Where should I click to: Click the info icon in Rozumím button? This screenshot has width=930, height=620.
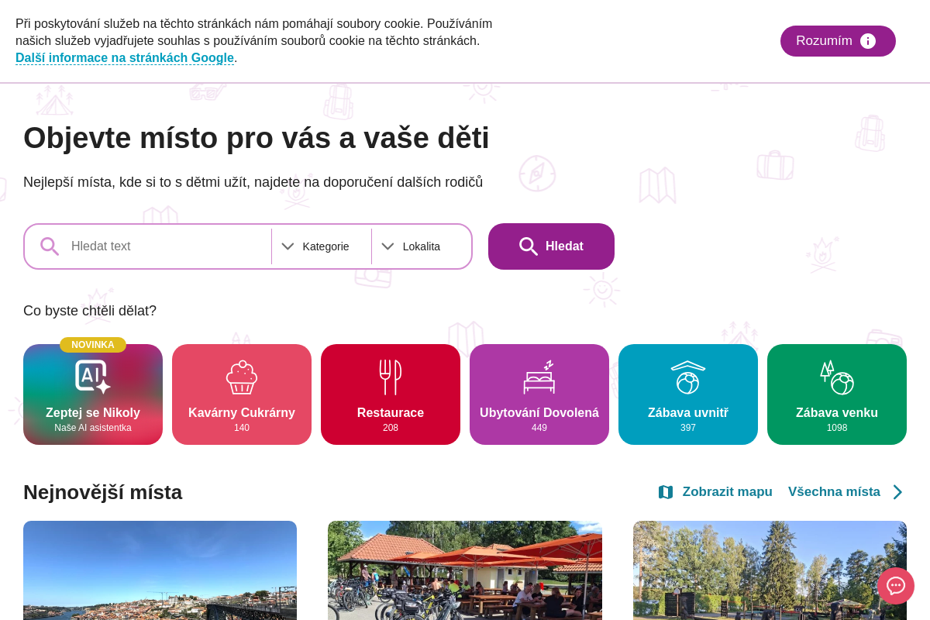pos(868,41)
